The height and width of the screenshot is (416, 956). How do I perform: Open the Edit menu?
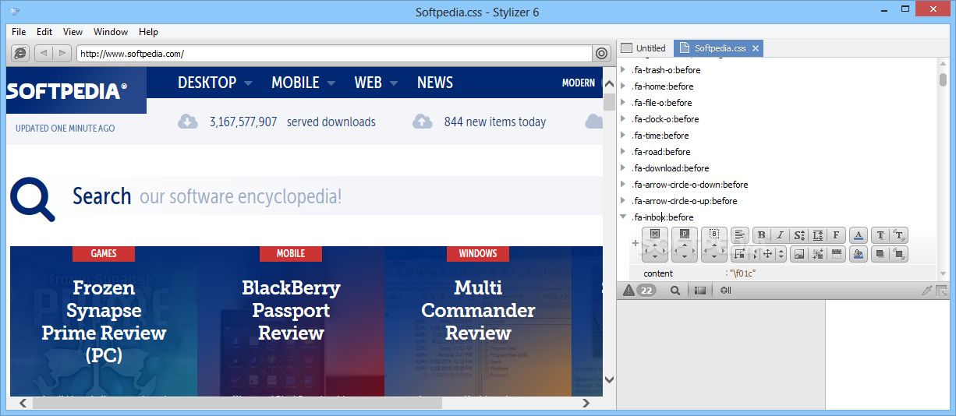[44, 32]
